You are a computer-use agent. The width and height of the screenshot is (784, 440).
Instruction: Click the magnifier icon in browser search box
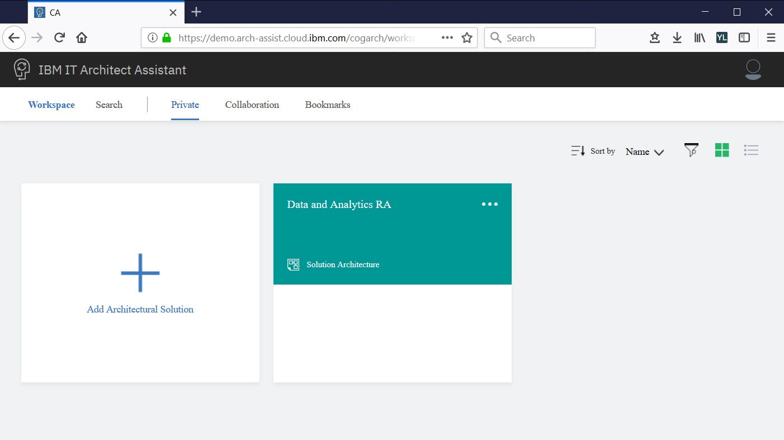(495, 38)
